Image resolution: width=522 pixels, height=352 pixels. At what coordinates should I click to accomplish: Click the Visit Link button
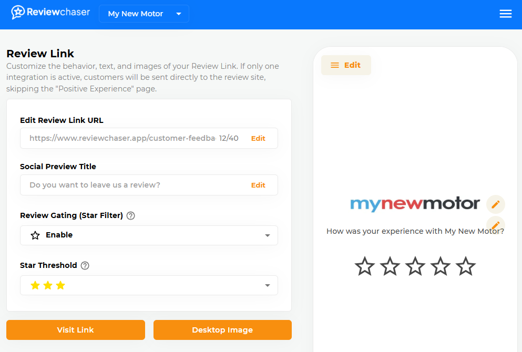[x=76, y=330]
